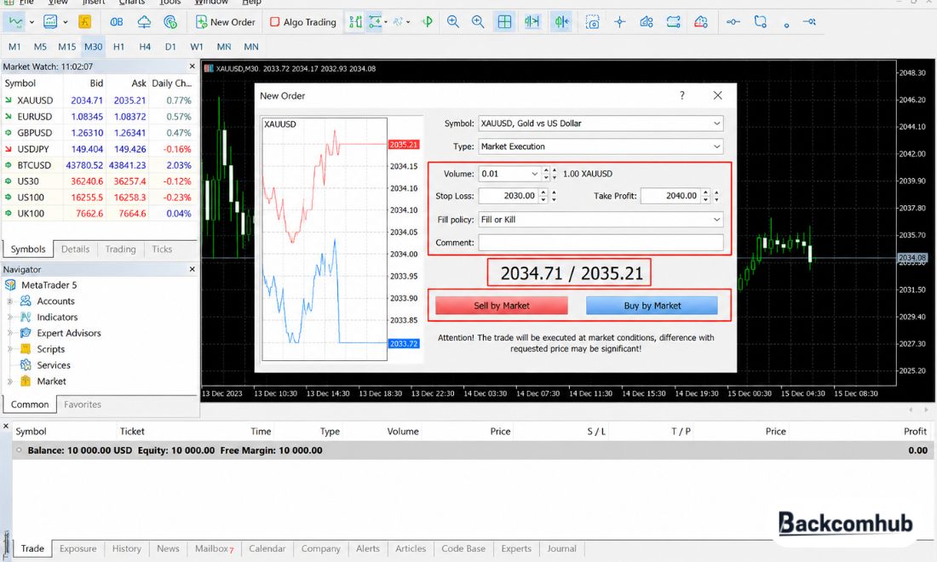Viewport: 937px width, 562px height.
Task: Switch to Favorites tab in Navigator
Action: 83,404
